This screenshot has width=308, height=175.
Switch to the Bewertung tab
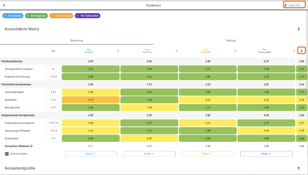(77, 40)
